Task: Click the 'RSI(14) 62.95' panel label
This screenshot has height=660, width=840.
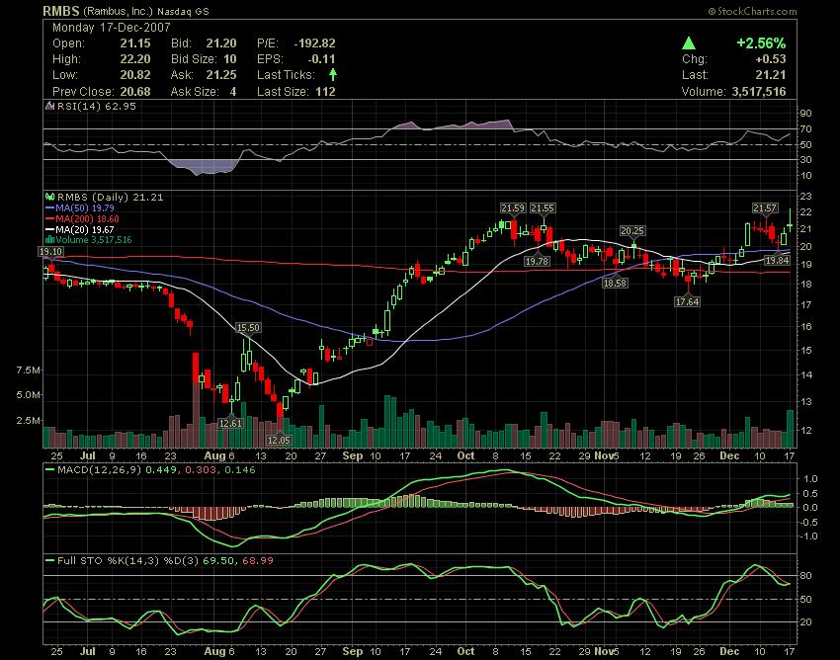Action: pyautogui.click(x=97, y=106)
